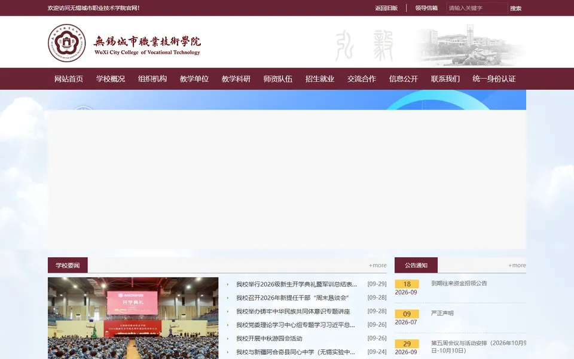The height and width of the screenshot is (359, 574).
Task: Open news 我校举办铸牢中华民族共同体意识专题讲座
Action: pos(293,311)
